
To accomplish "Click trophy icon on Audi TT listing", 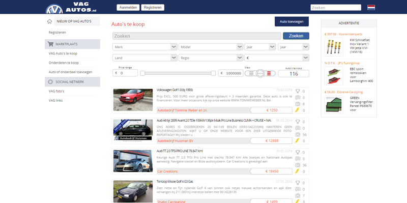I will [x=298, y=153].
